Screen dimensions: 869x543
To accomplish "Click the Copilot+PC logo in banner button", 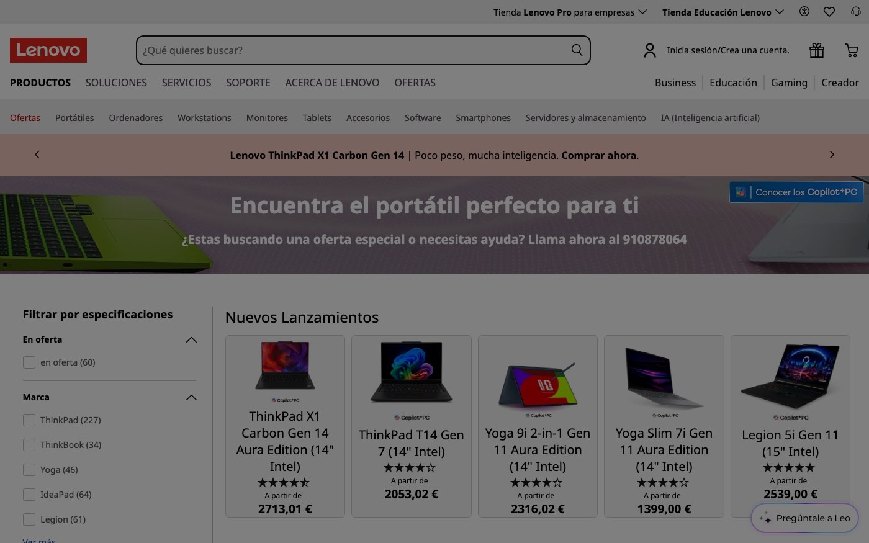I will tap(741, 192).
